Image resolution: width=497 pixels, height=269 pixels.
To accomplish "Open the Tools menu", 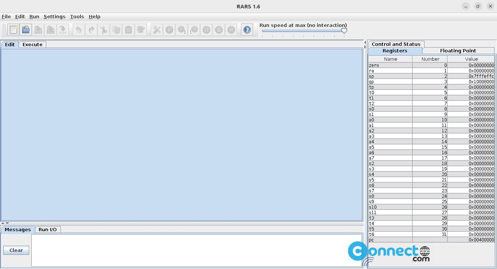I will click(x=77, y=16).
